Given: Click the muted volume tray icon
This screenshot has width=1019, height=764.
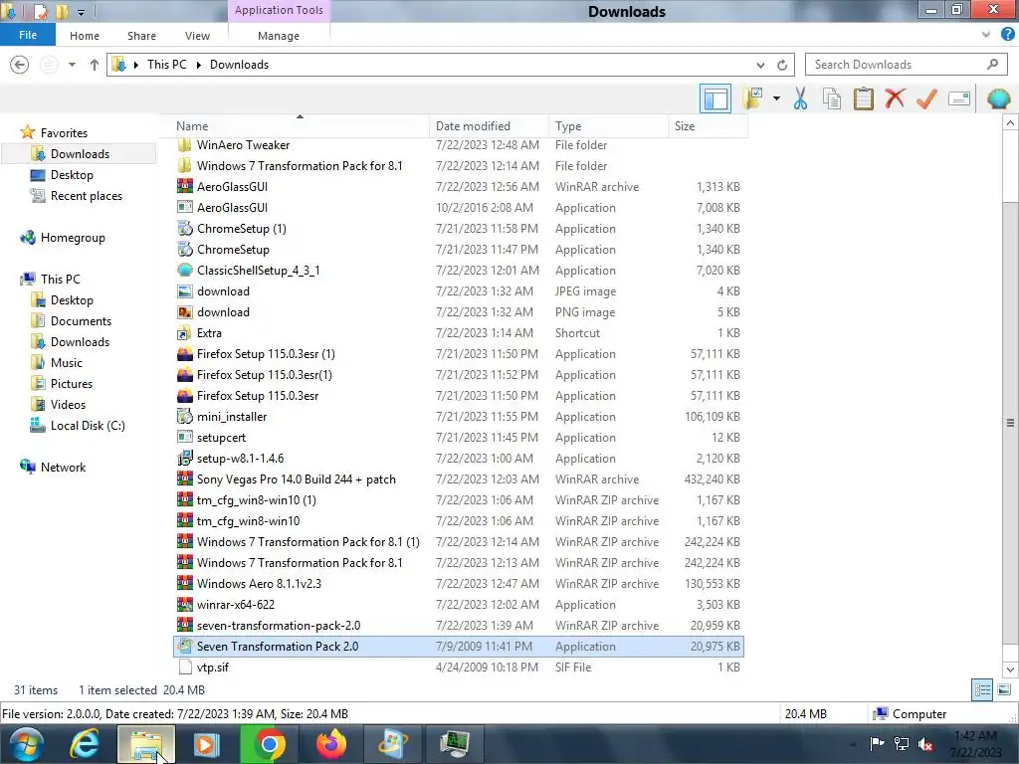Looking at the screenshot, I should point(924,744).
